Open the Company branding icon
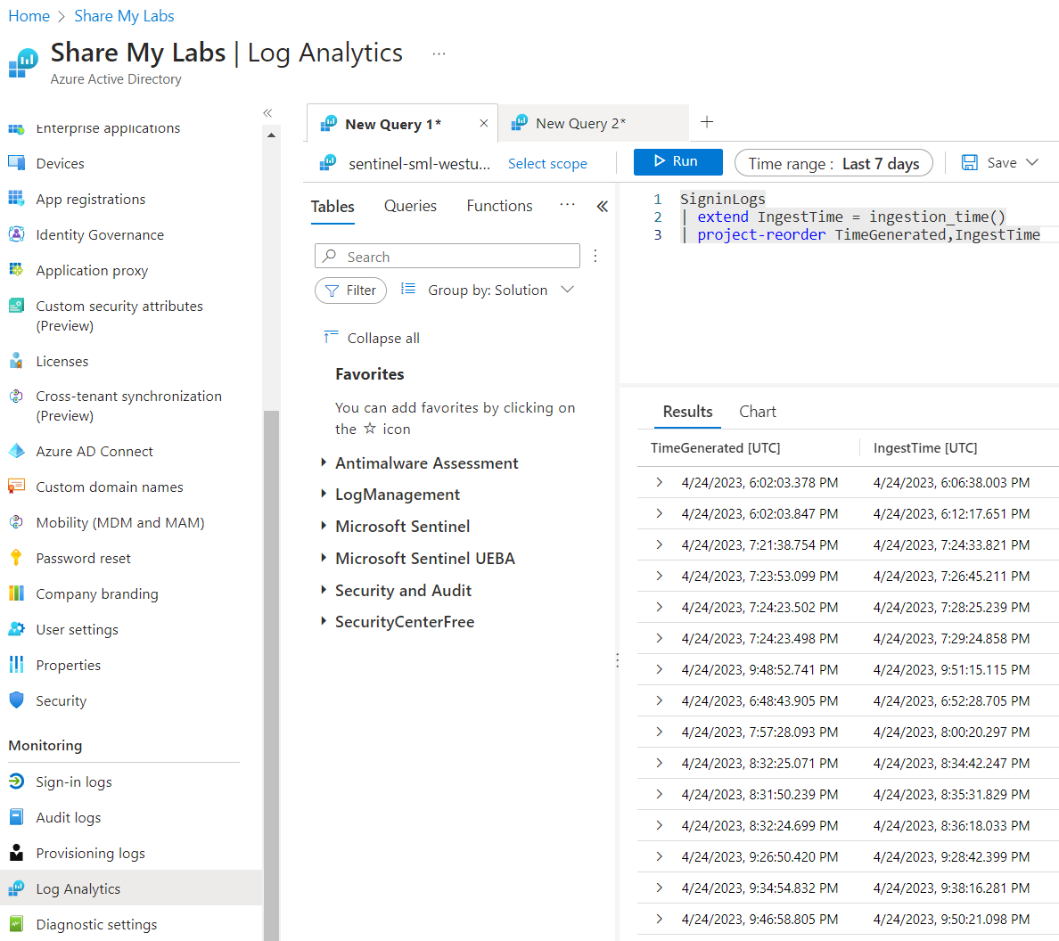The image size is (1059, 941). point(16,593)
